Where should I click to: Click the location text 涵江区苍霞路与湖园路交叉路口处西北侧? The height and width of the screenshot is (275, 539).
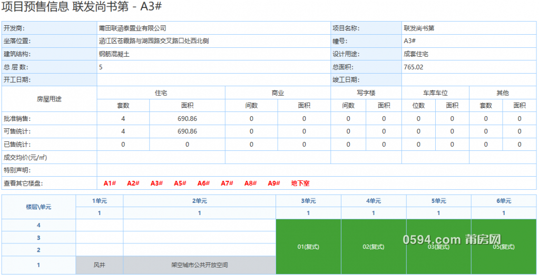(154, 41)
